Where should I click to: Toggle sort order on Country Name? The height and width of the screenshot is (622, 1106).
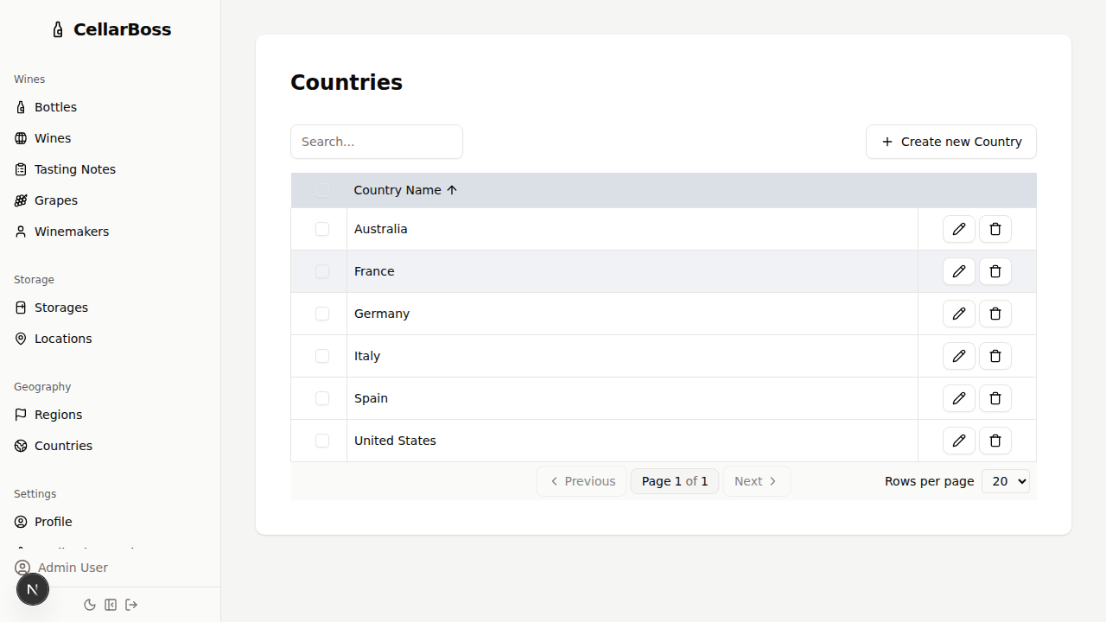(x=404, y=190)
